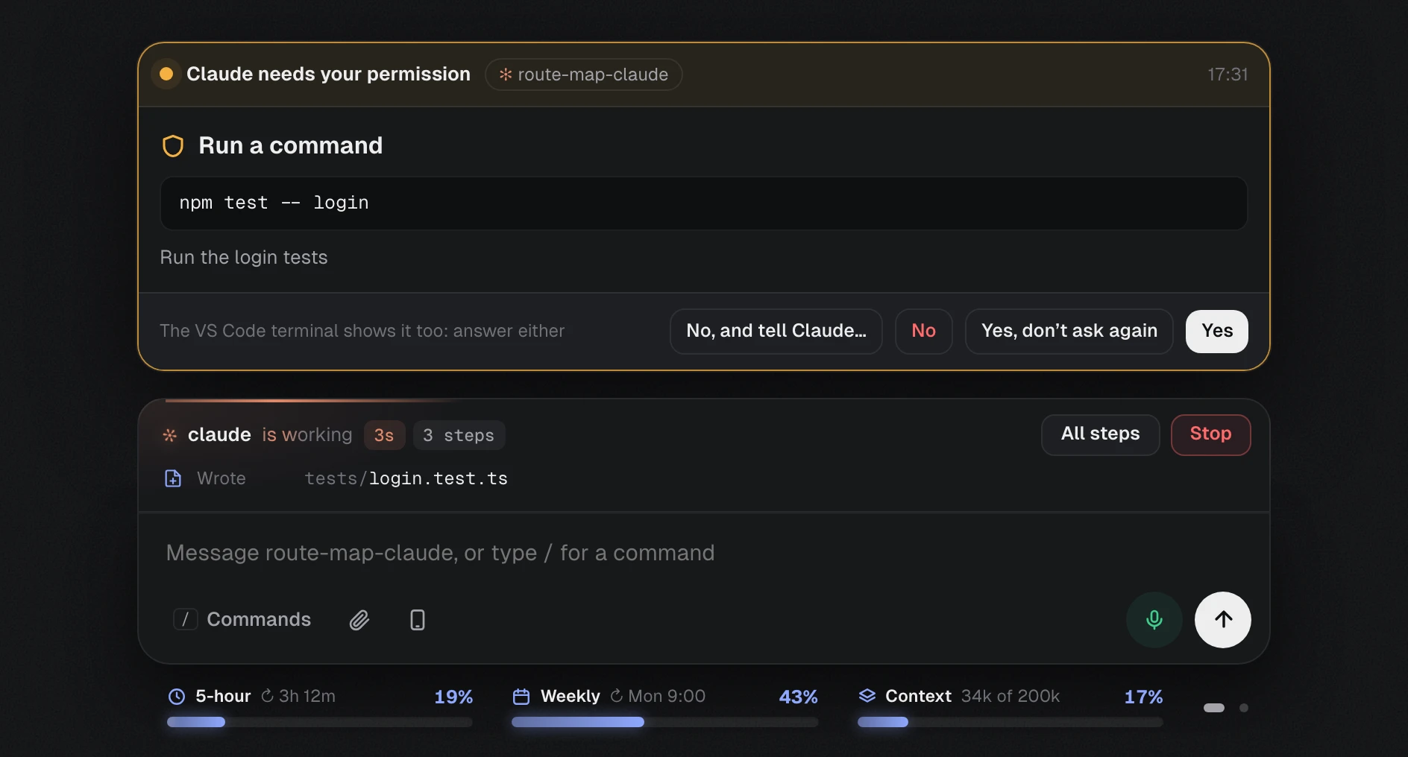Switch to the second pager dot
The width and height of the screenshot is (1408, 757).
pyautogui.click(x=1244, y=708)
